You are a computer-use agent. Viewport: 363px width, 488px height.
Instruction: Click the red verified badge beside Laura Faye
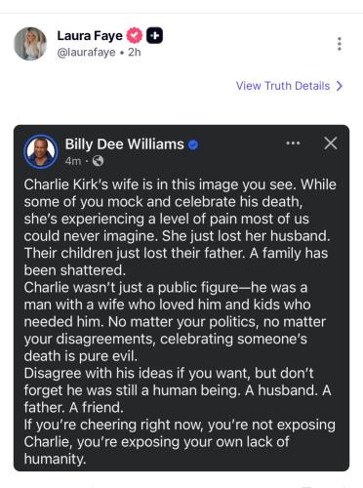[135, 35]
